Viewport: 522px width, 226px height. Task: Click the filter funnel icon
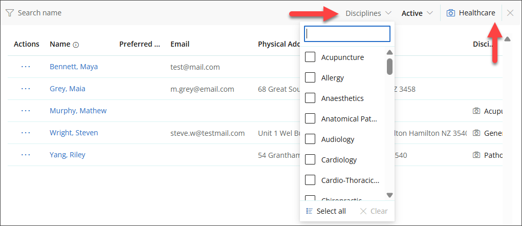click(x=10, y=13)
